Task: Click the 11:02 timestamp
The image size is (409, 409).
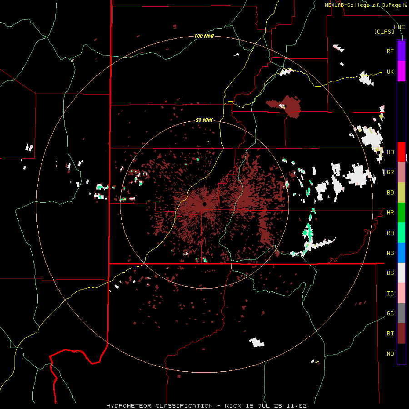Action: [x=297, y=406]
